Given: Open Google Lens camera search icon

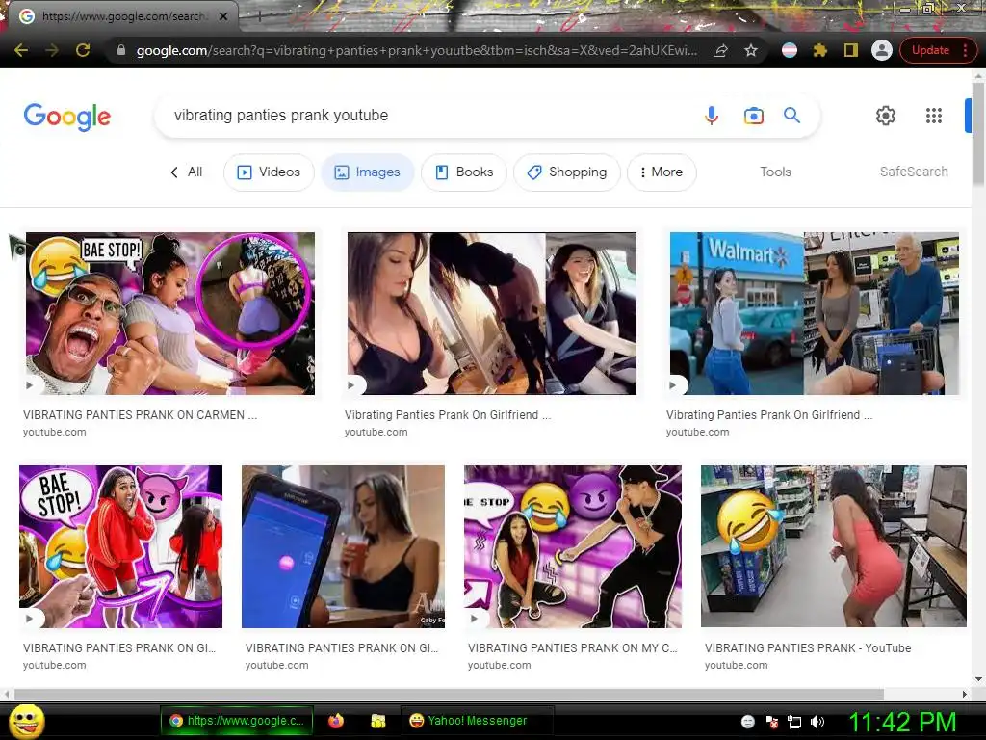Looking at the screenshot, I should [x=753, y=116].
